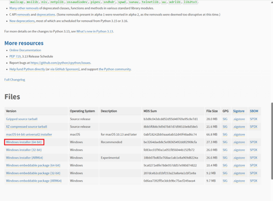273x201 pixels.
Task: Open SPDX link for Windows installer (32-bit)
Action: pyautogui.click(x=254, y=150)
